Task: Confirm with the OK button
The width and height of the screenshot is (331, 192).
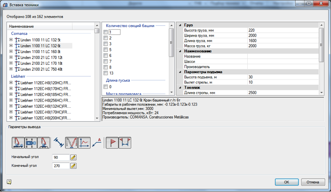Action: pos(287,182)
